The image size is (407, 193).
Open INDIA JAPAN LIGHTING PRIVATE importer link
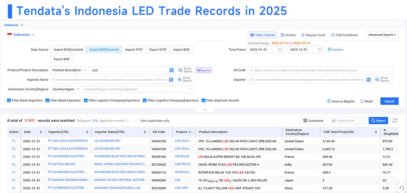coord(120,164)
